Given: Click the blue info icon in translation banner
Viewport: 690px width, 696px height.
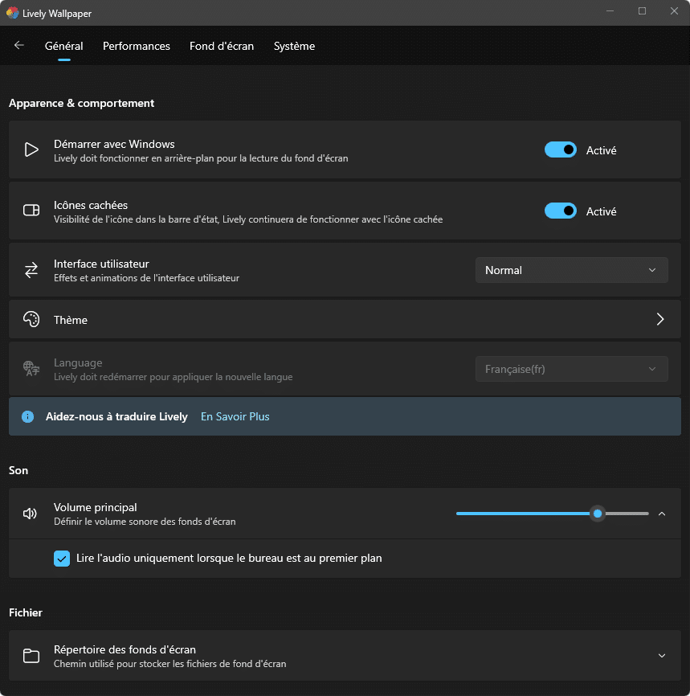Looking at the screenshot, I should pyautogui.click(x=27, y=416).
